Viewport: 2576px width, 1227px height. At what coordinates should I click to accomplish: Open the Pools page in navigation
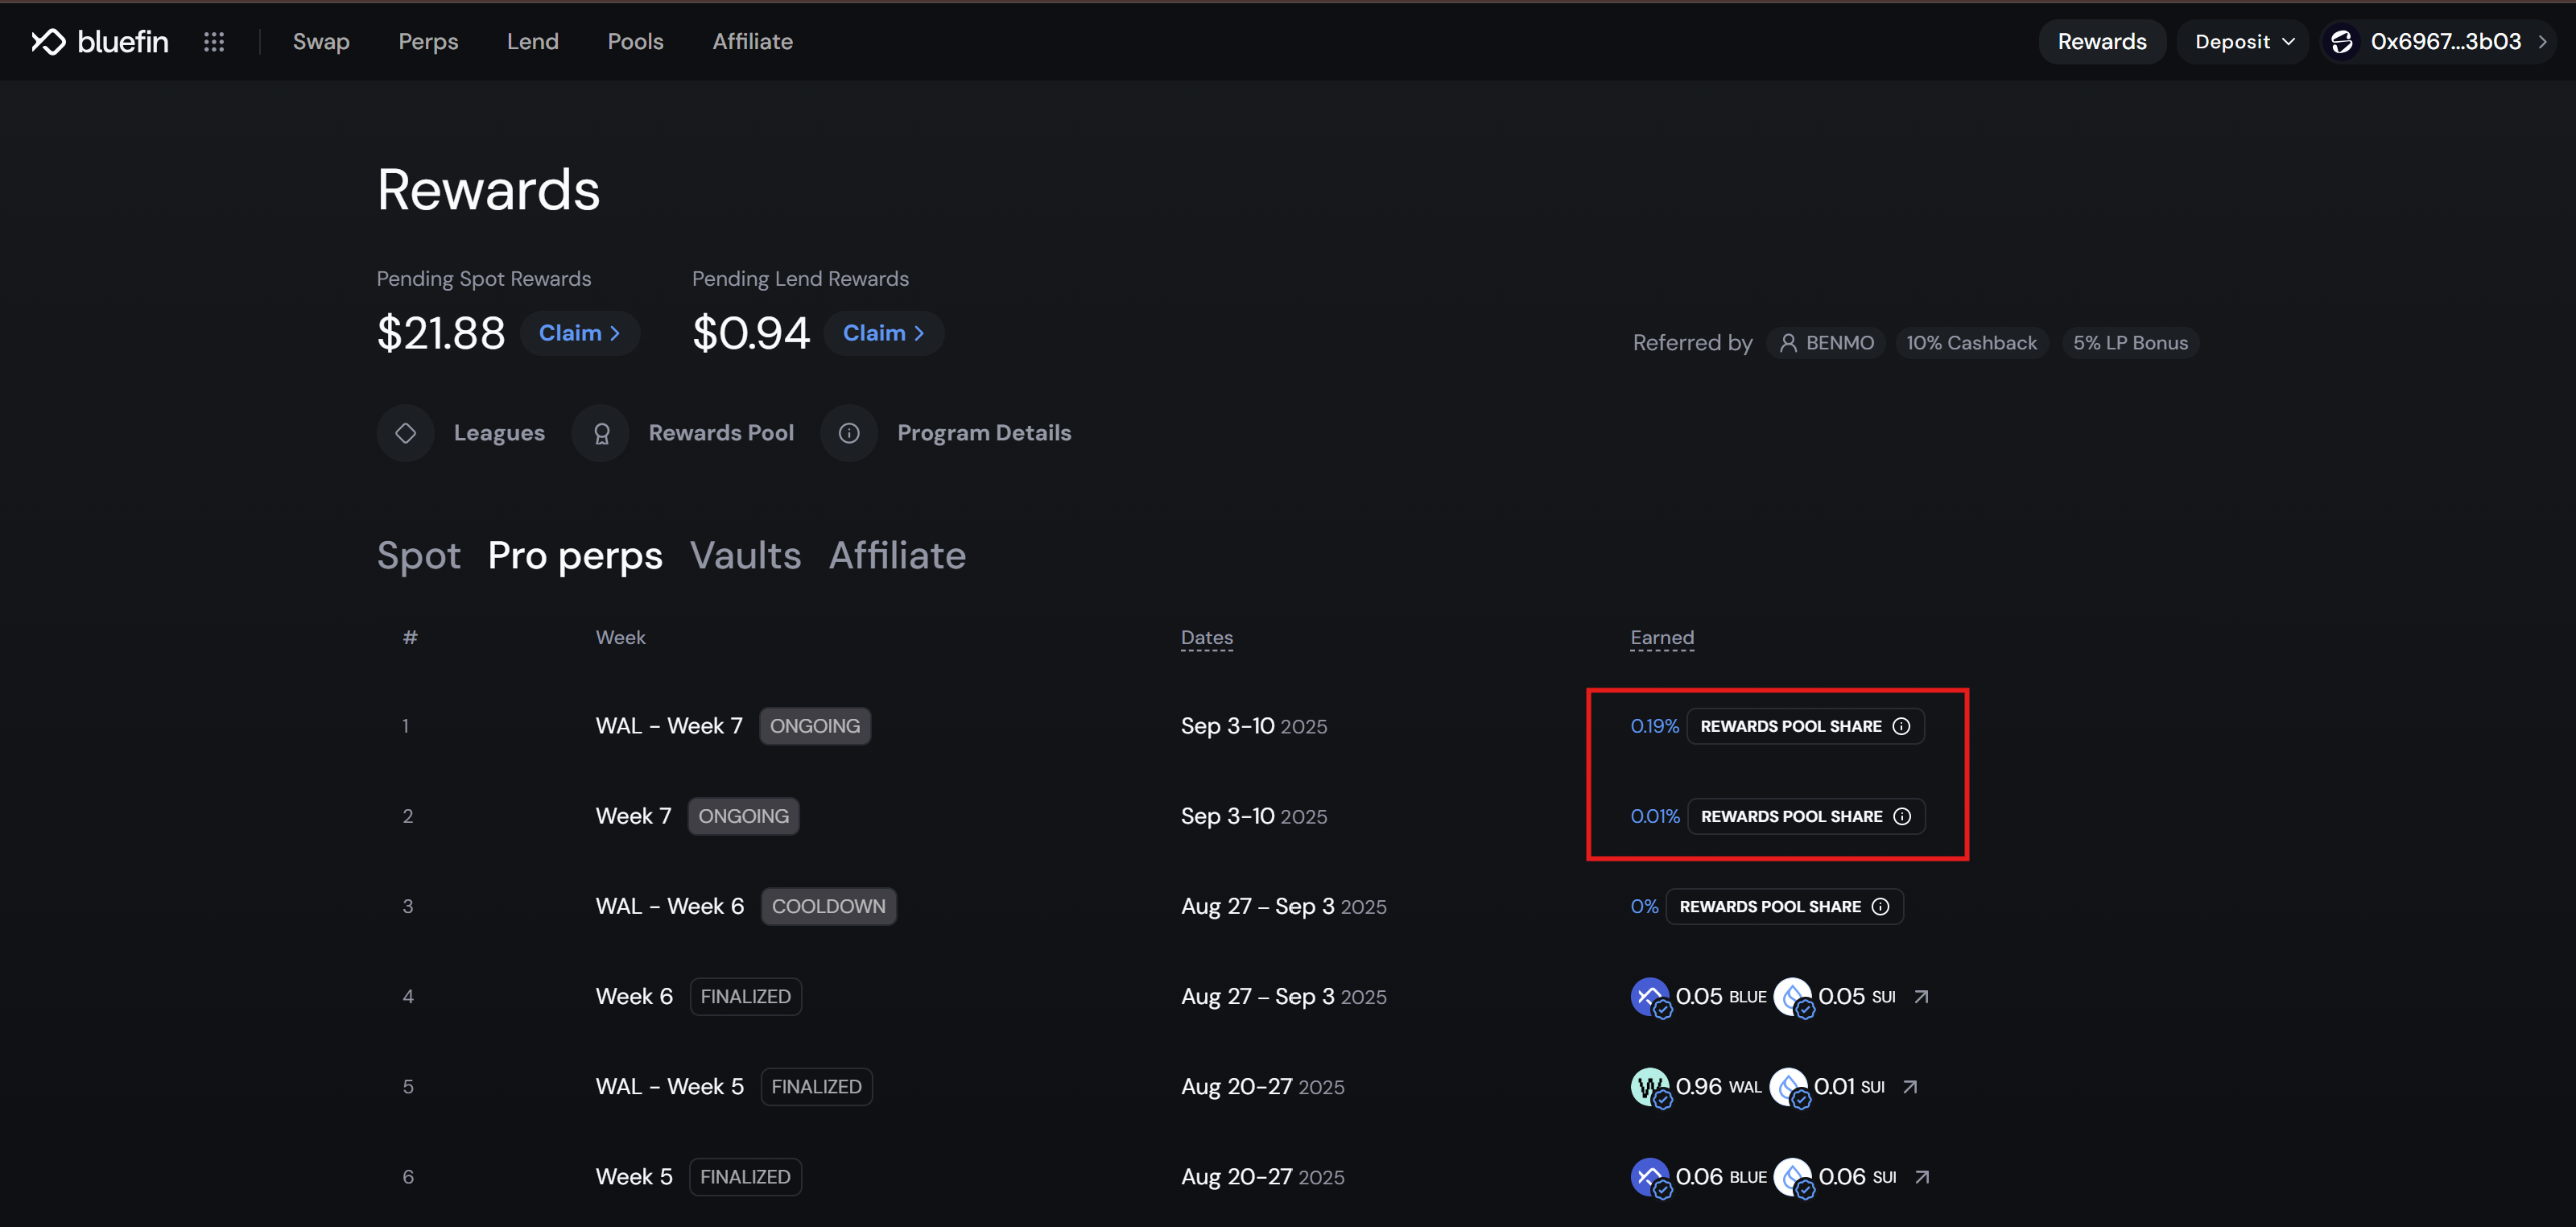635,41
